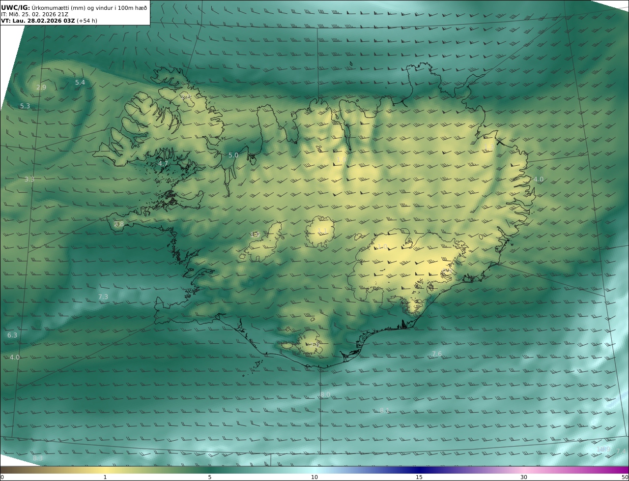
Task: Click the colorbar tick labeled 5
Action: pyautogui.click(x=210, y=477)
